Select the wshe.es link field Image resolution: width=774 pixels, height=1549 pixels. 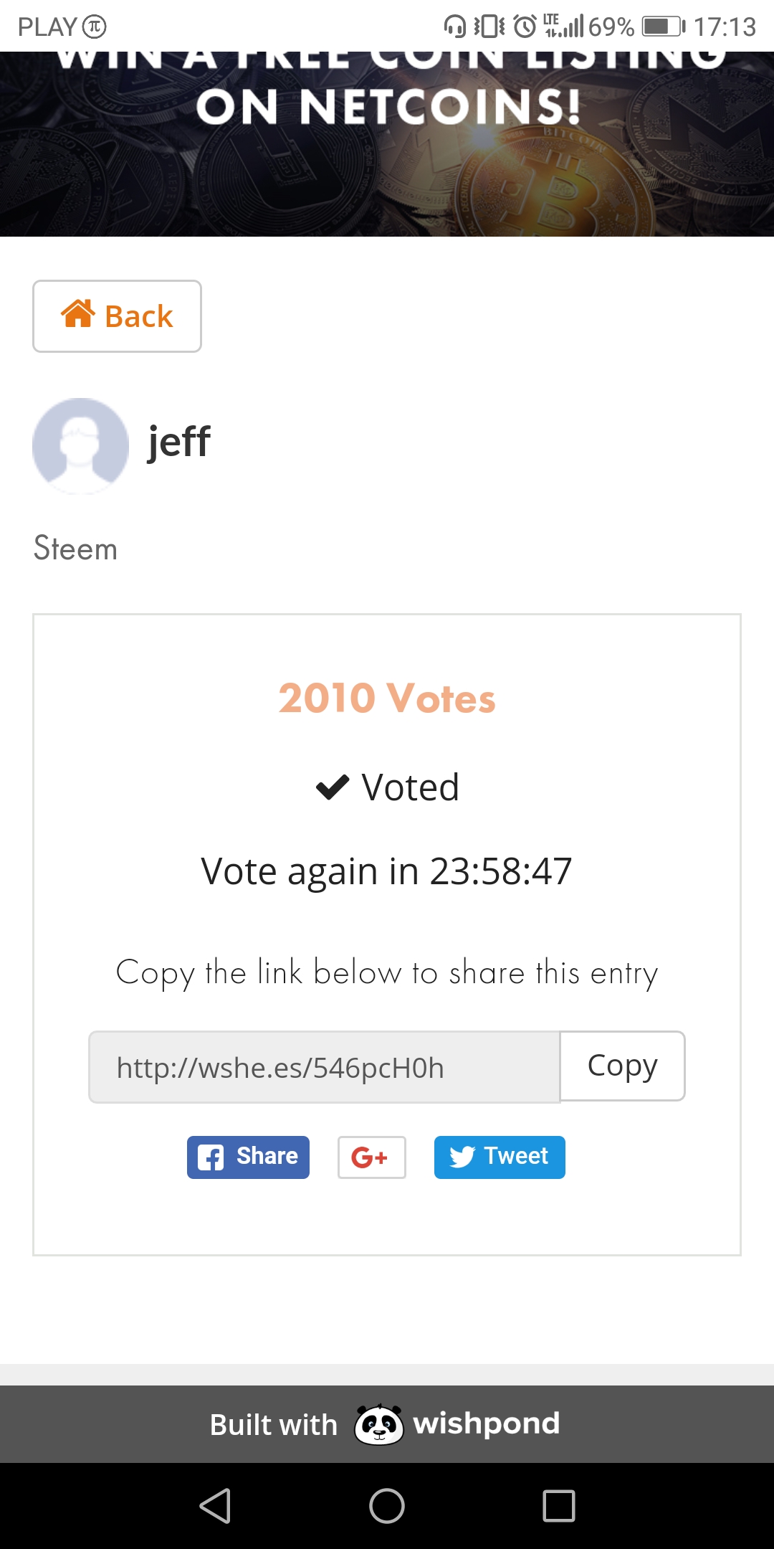click(x=324, y=1067)
